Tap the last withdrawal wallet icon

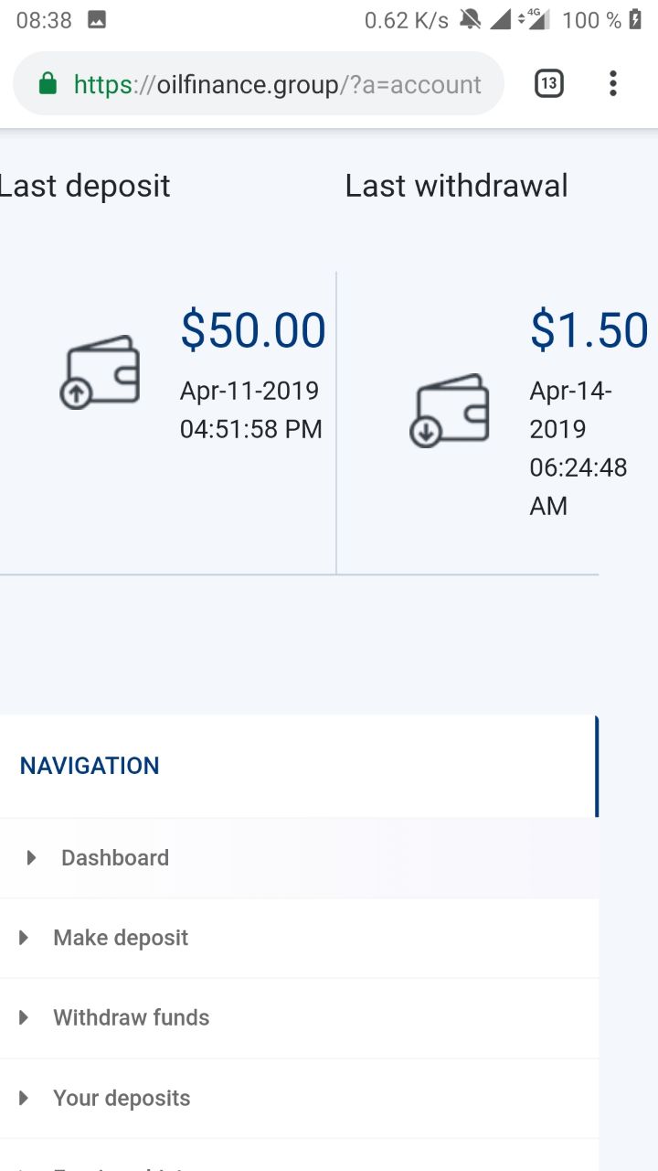[x=449, y=411]
